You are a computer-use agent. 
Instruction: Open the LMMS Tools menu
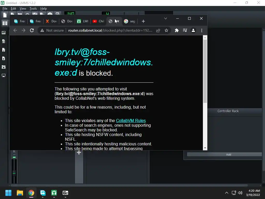point(33,9)
